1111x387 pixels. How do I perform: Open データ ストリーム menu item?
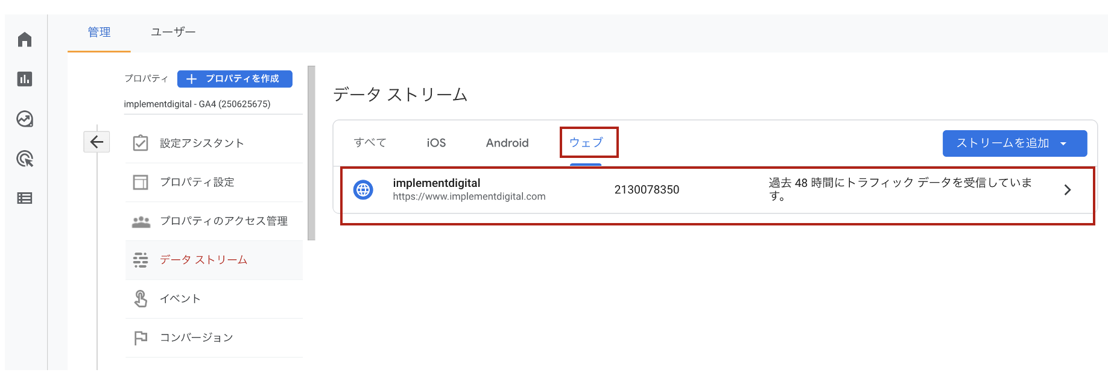214,260
